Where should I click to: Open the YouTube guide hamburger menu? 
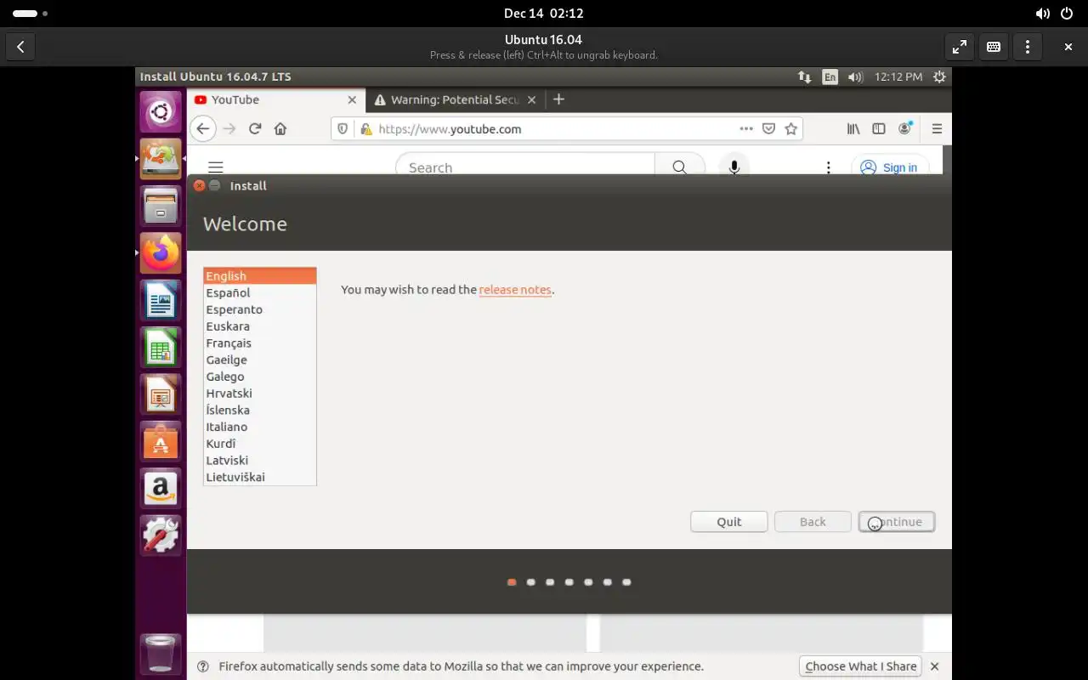(x=216, y=167)
